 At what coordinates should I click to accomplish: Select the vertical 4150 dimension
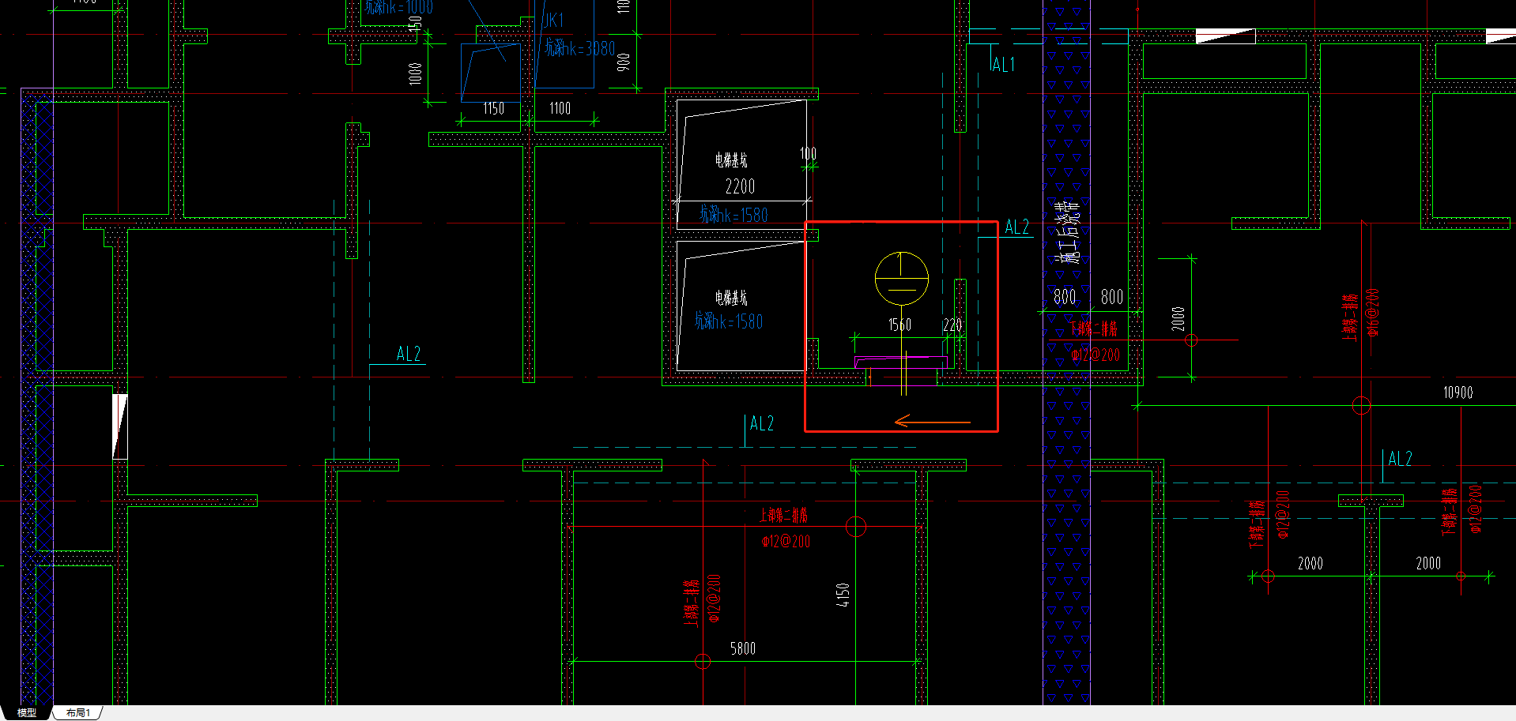[x=843, y=595]
